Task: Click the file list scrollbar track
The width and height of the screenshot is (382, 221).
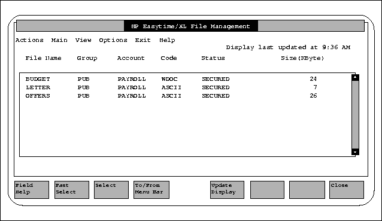Action: click(x=355, y=115)
